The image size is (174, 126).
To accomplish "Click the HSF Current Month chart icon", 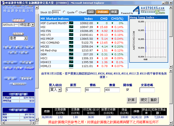I will click(x=71, y=23).
